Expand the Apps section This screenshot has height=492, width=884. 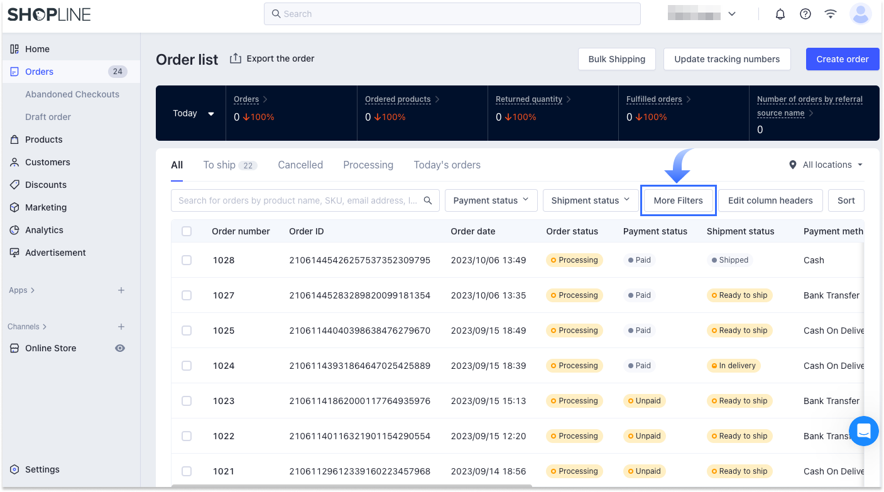tap(22, 290)
